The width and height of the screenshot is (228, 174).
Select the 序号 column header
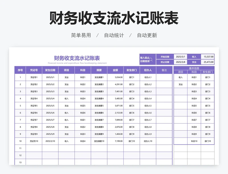pos(20,70)
